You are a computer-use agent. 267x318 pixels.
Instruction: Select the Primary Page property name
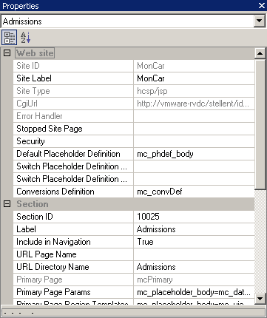coord(39,280)
